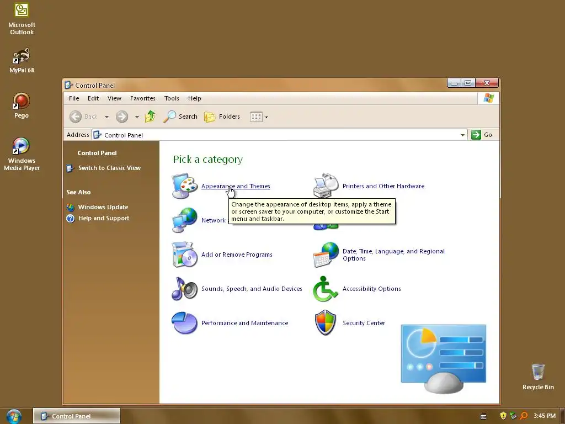Click Accessibility Options link
The image size is (565, 424).
[371, 289]
